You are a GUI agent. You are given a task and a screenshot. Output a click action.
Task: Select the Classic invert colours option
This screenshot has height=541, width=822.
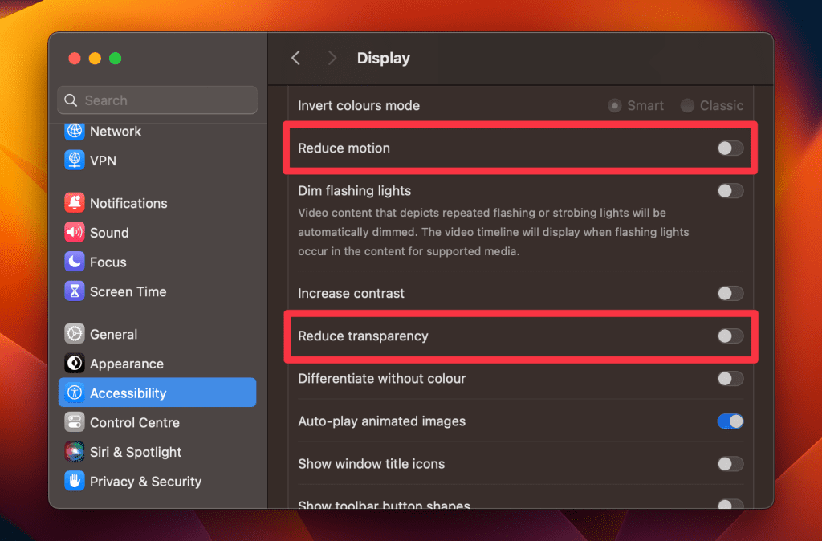687,106
